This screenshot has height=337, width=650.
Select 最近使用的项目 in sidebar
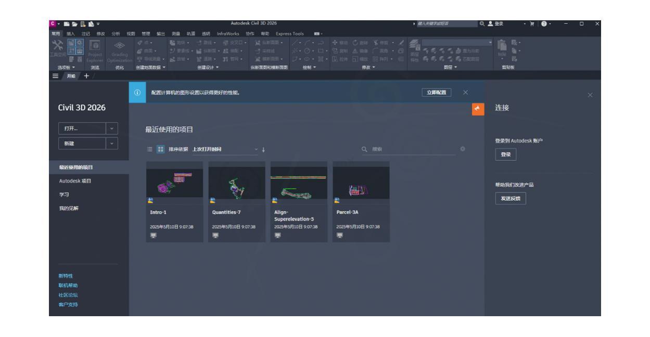(88, 167)
